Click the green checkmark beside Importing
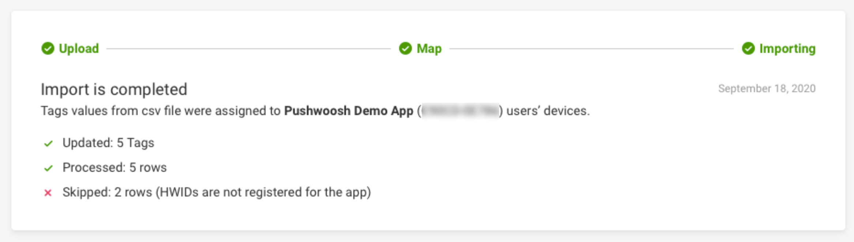The width and height of the screenshot is (854, 242). pos(748,48)
